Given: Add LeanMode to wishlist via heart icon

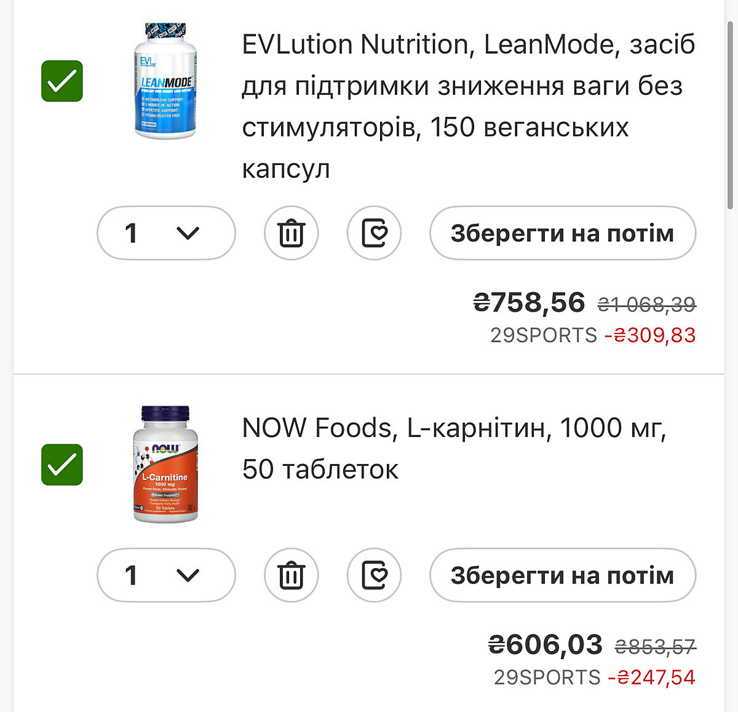Looking at the screenshot, I should point(374,233).
